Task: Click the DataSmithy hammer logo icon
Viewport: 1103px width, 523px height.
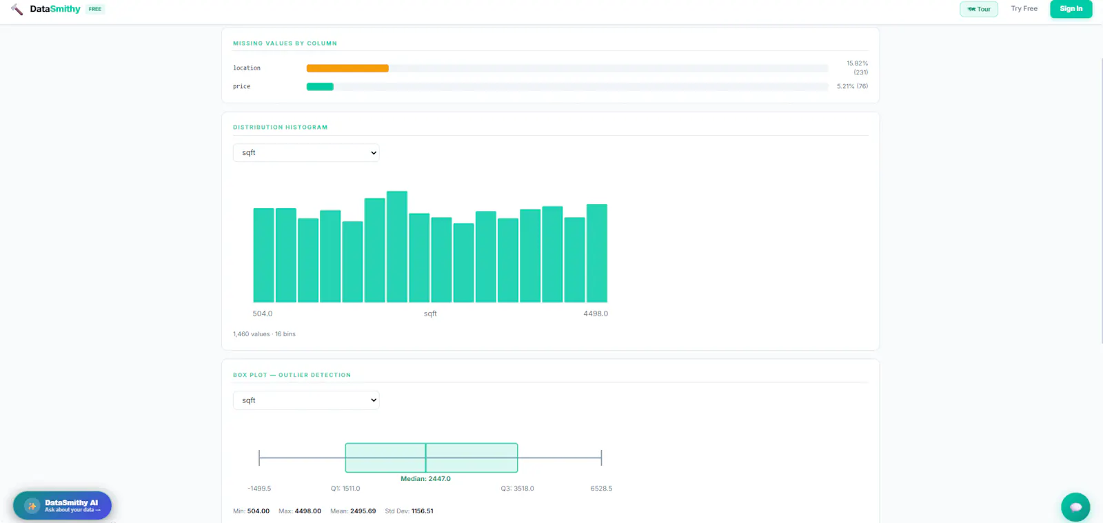Action: (17, 9)
